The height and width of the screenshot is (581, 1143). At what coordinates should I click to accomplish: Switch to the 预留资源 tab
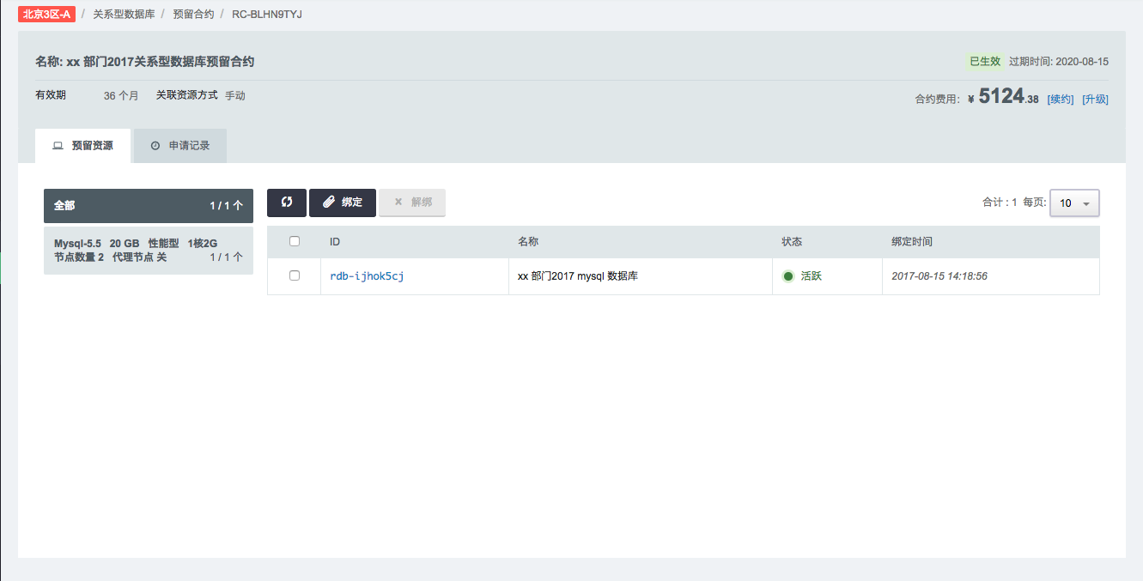click(x=83, y=146)
